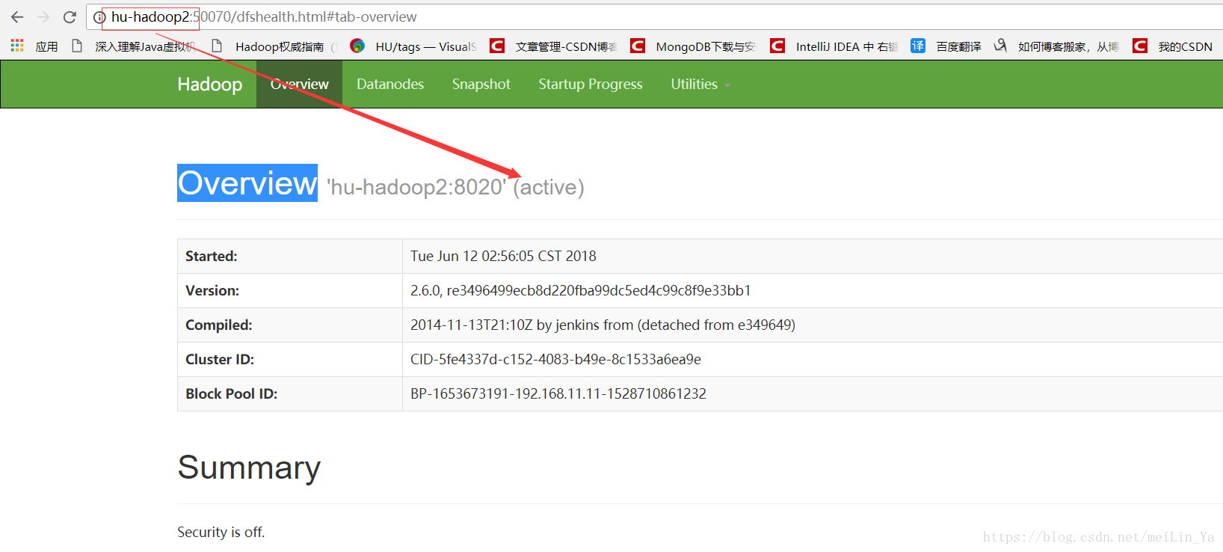Click the Version value 2.6.0 hash
The height and width of the screenshot is (552, 1223).
[x=581, y=291]
